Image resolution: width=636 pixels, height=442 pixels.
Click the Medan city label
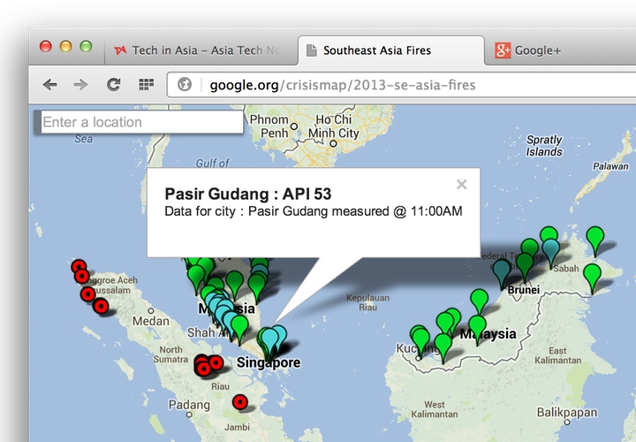pos(150,321)
